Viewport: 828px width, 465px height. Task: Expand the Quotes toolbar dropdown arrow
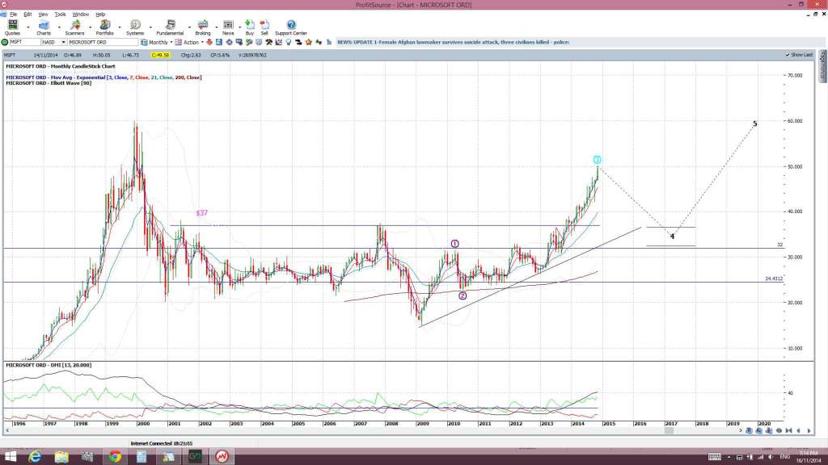(28, 27)
